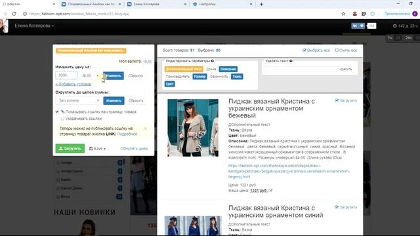Image resolution: width=420 pixels, height=236 pixels.
Task: Open the Подробнее link in the notice
Action: 127,134
